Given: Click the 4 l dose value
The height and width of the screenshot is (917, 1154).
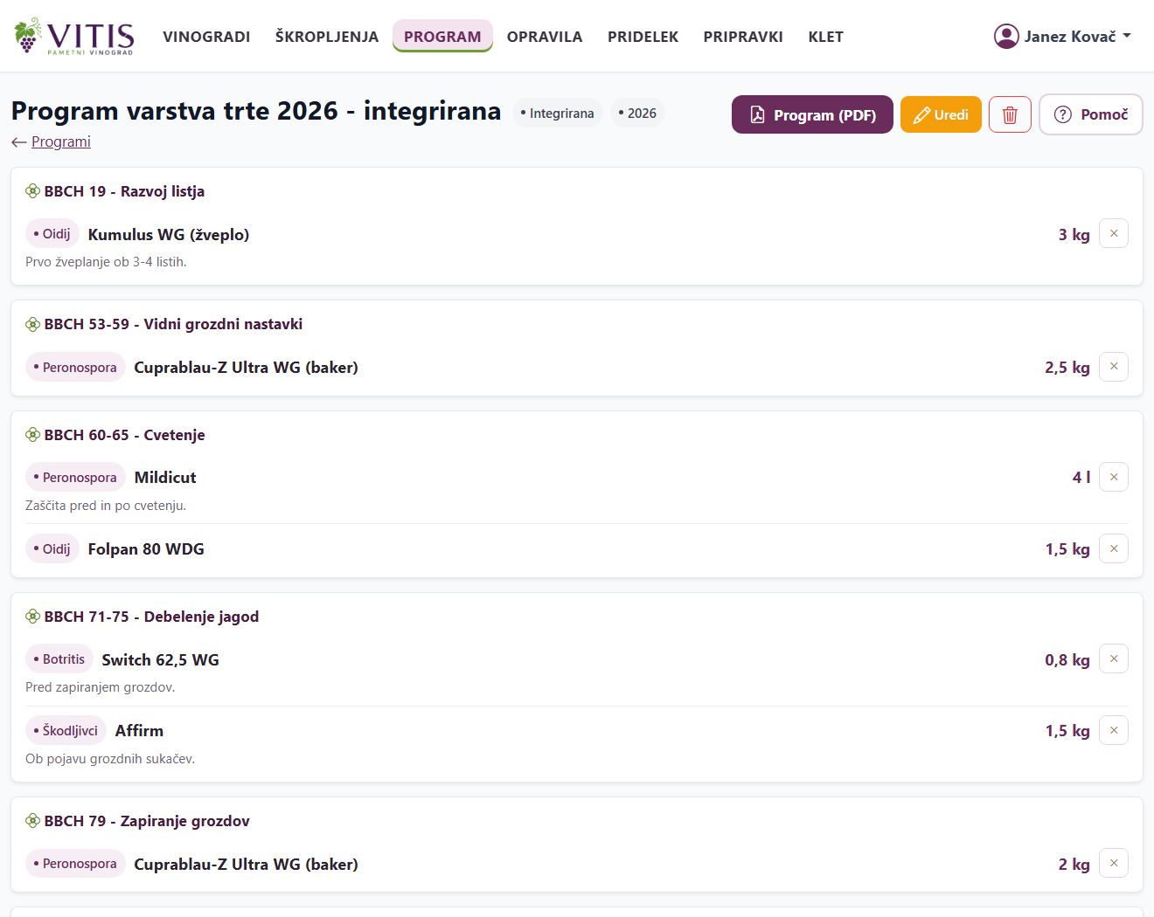Looking at the screenshot, I should 1081,478.
